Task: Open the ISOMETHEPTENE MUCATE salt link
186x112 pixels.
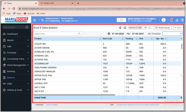Action: point(138,105)
